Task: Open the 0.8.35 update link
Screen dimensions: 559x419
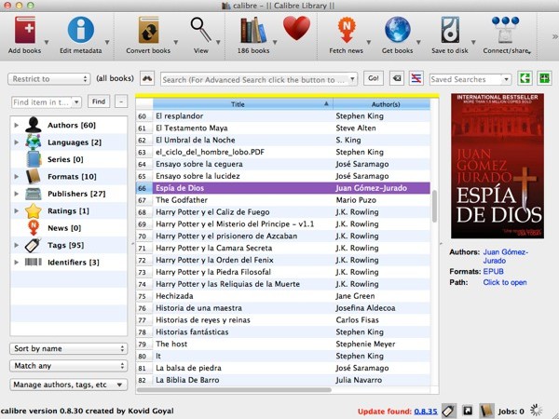Action: tap(426, 412)
